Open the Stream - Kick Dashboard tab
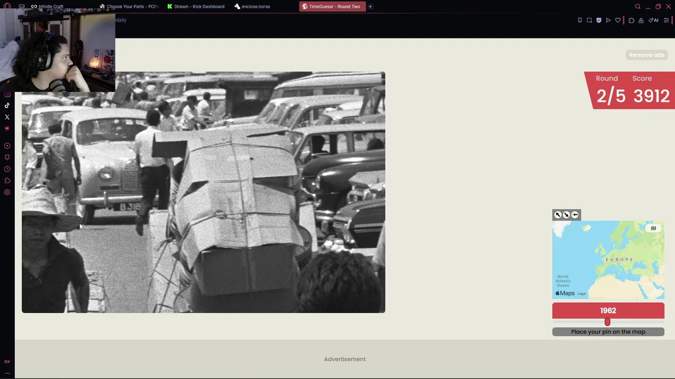 tap(196, 6)
